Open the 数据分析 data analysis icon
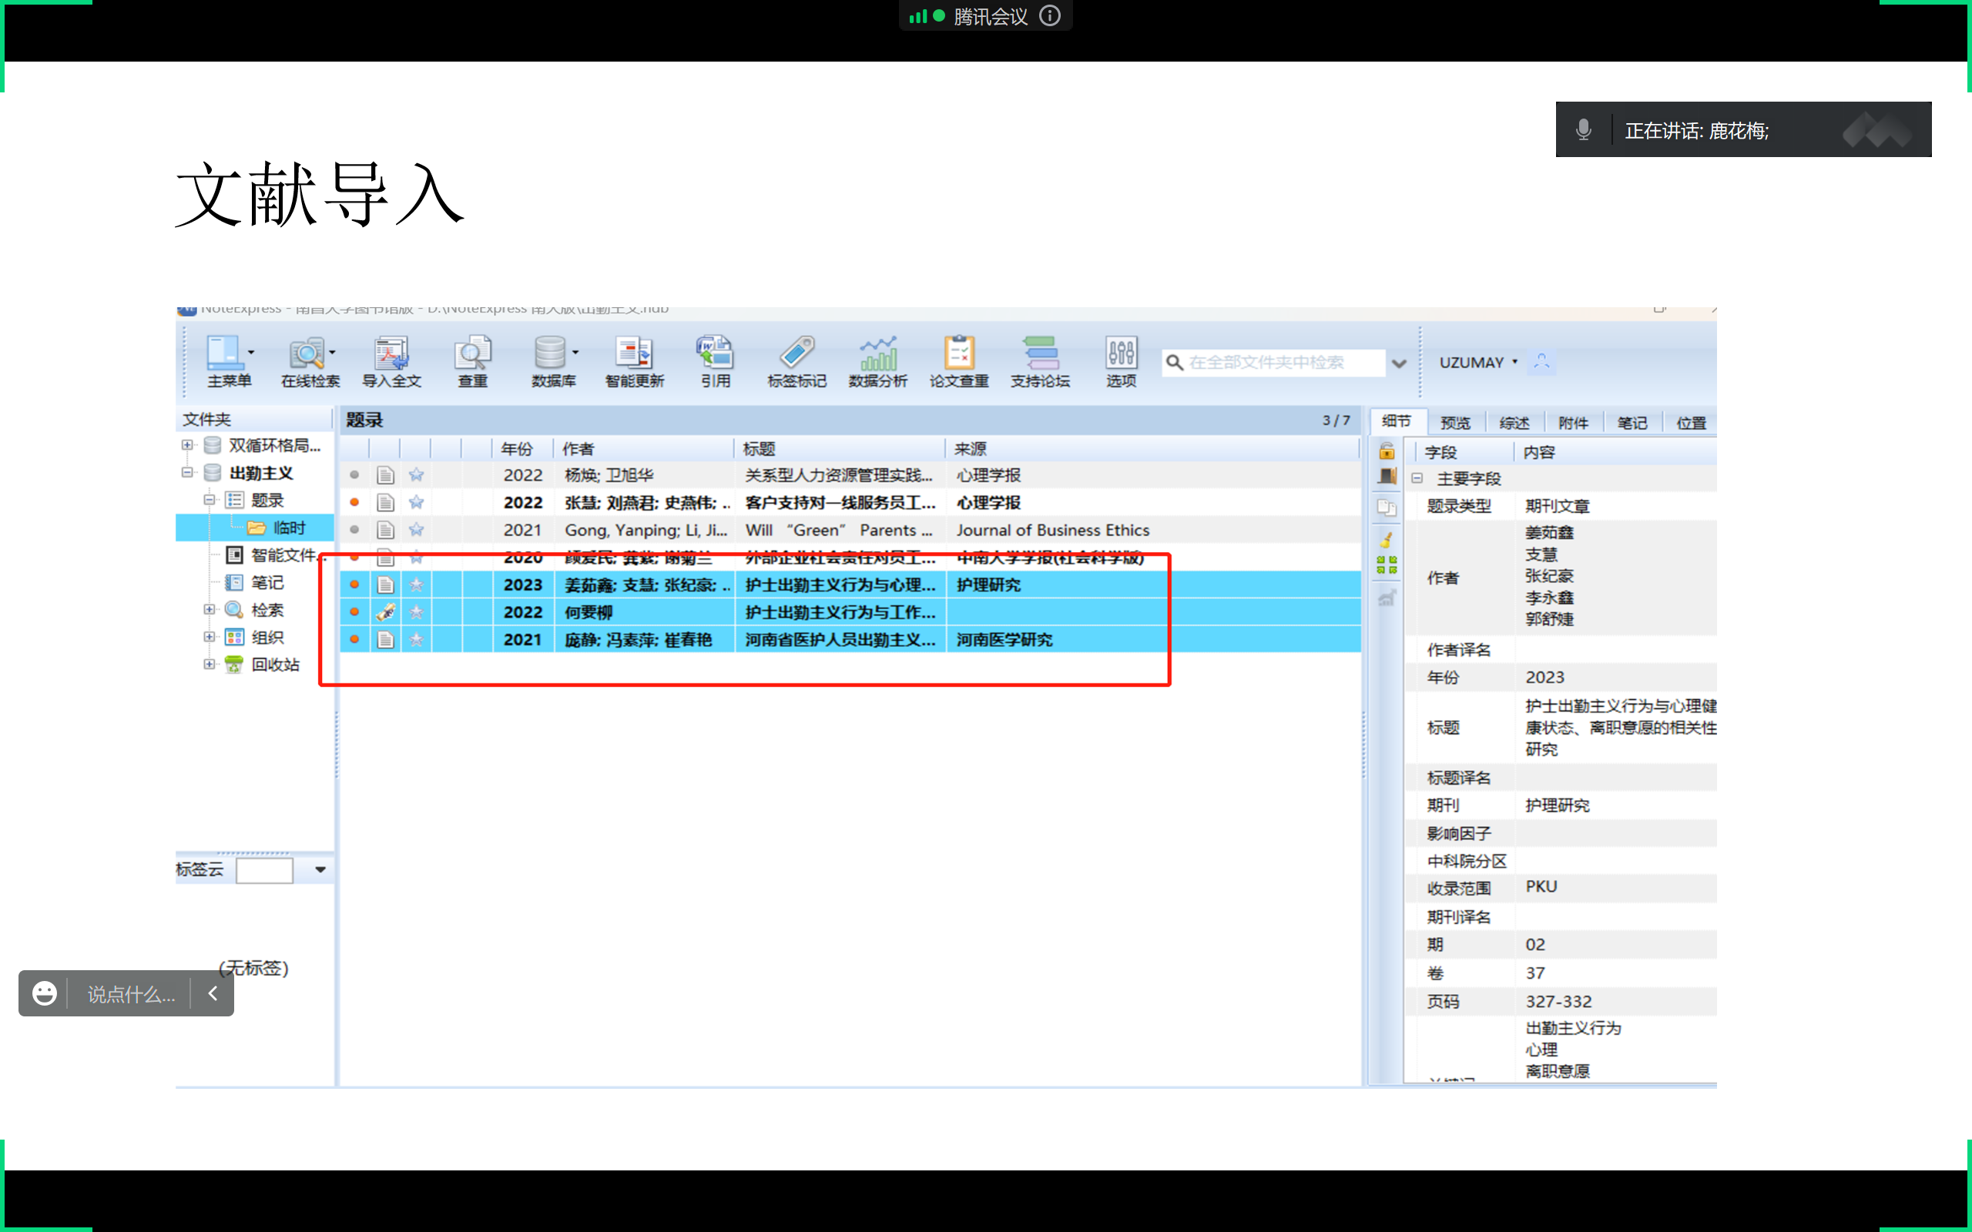Screen dimensions: 1972x1232 [877, 361]
